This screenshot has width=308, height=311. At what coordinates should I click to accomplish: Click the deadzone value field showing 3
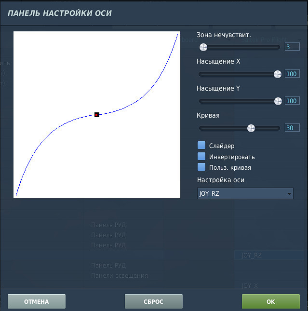(292, 47)
